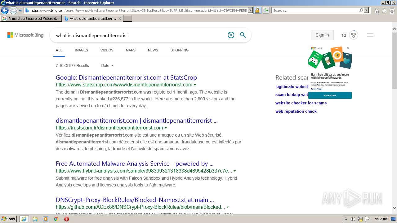Open the Windows Start menu
This screenshot has width=397, height=223.
(9, 219)
